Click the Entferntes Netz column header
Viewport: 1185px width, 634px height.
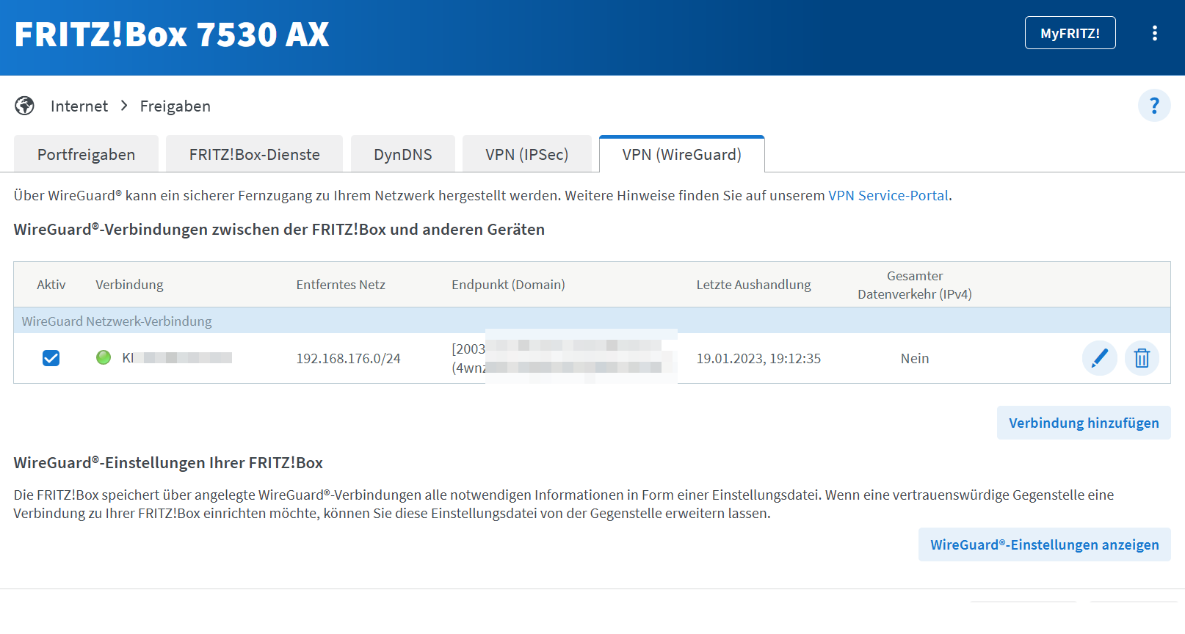pos(341,285)
